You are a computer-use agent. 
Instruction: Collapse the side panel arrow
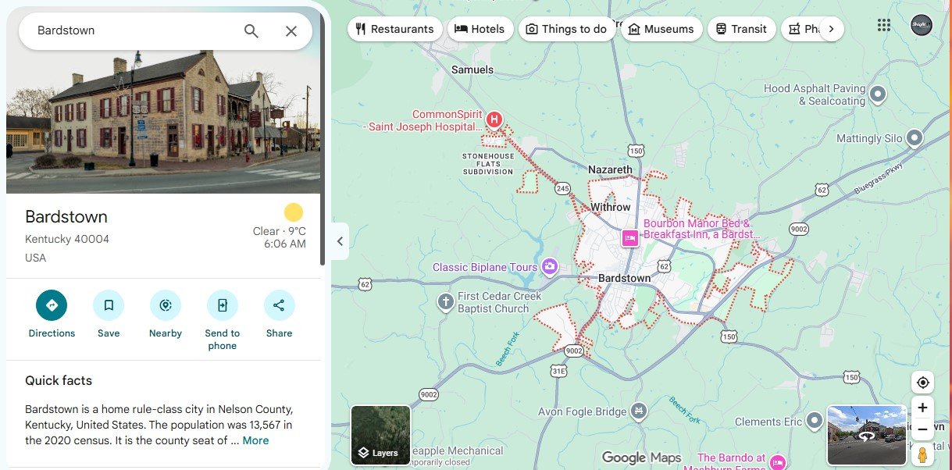[x=340, y=241]
